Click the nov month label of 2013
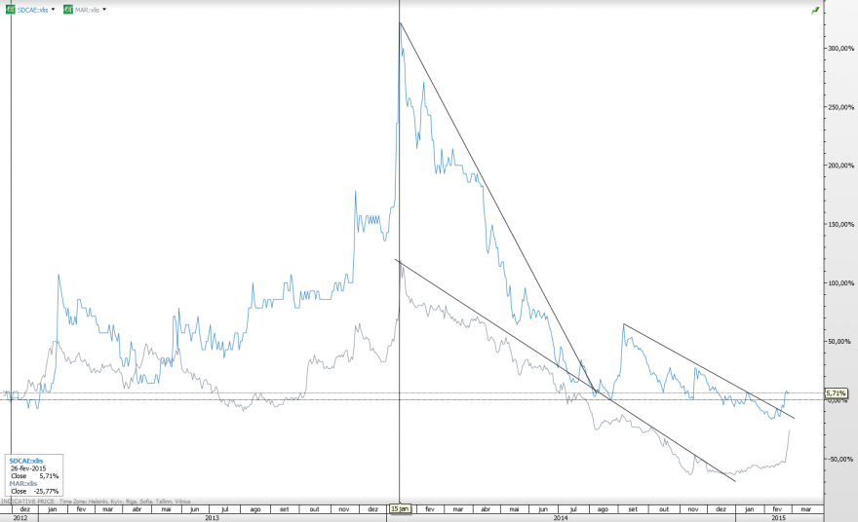Screen dimensions: 858x522 tap(343, 509)
